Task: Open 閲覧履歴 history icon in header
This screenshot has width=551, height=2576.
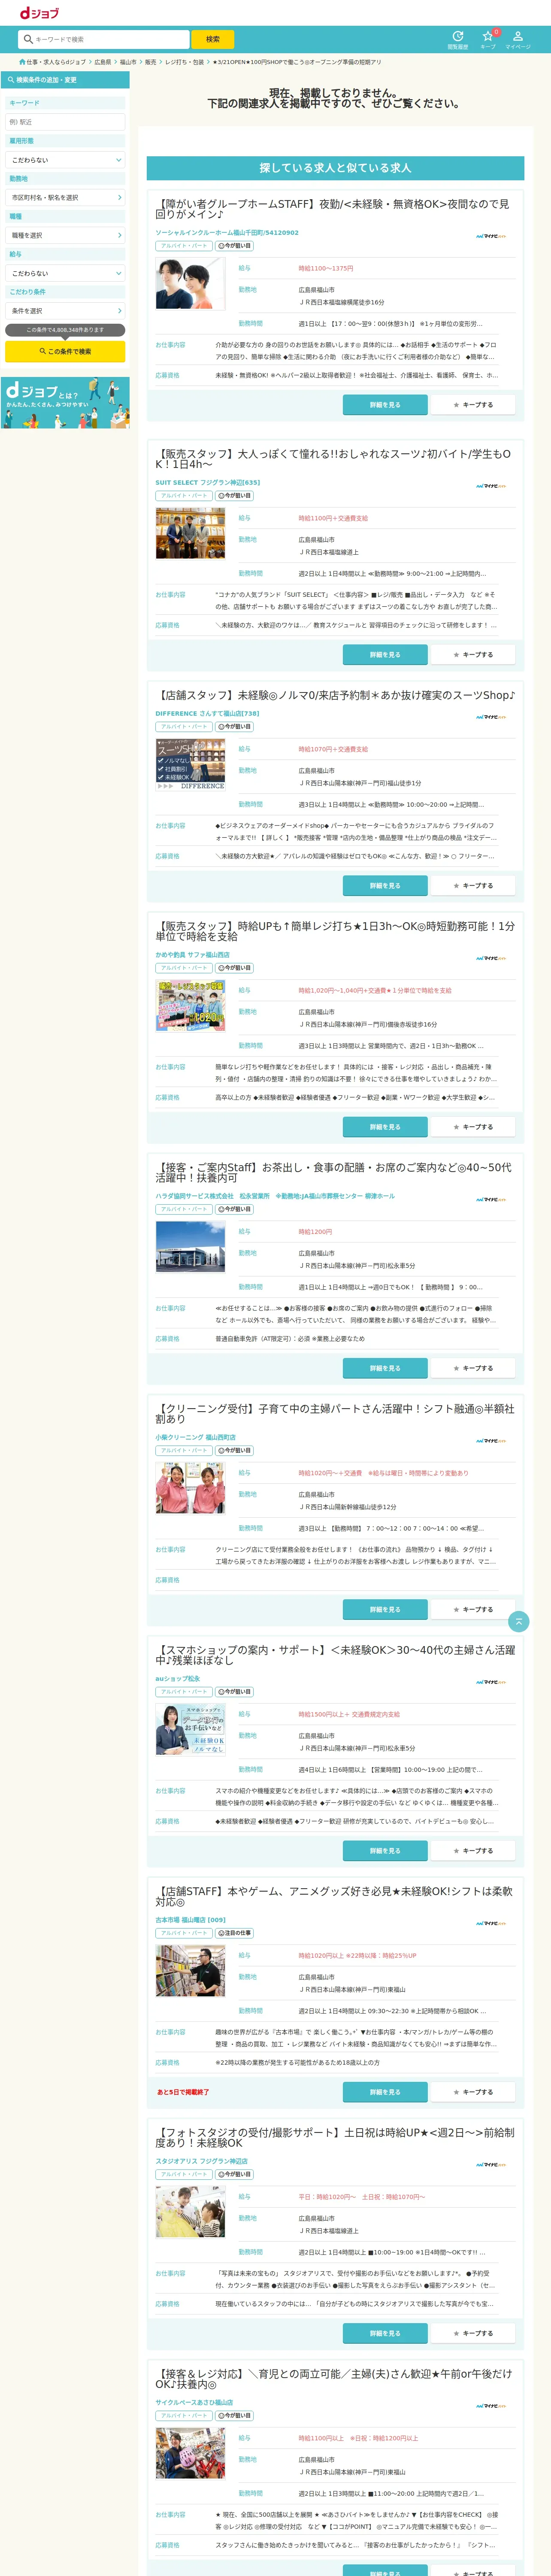Action: pos(457,39)
